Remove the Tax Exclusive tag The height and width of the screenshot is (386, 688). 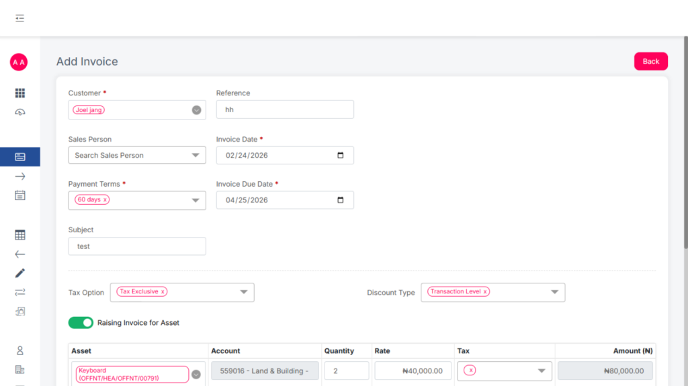(163, 292)
